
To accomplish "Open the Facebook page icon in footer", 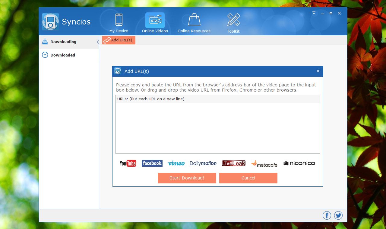I will click(327, 215).
